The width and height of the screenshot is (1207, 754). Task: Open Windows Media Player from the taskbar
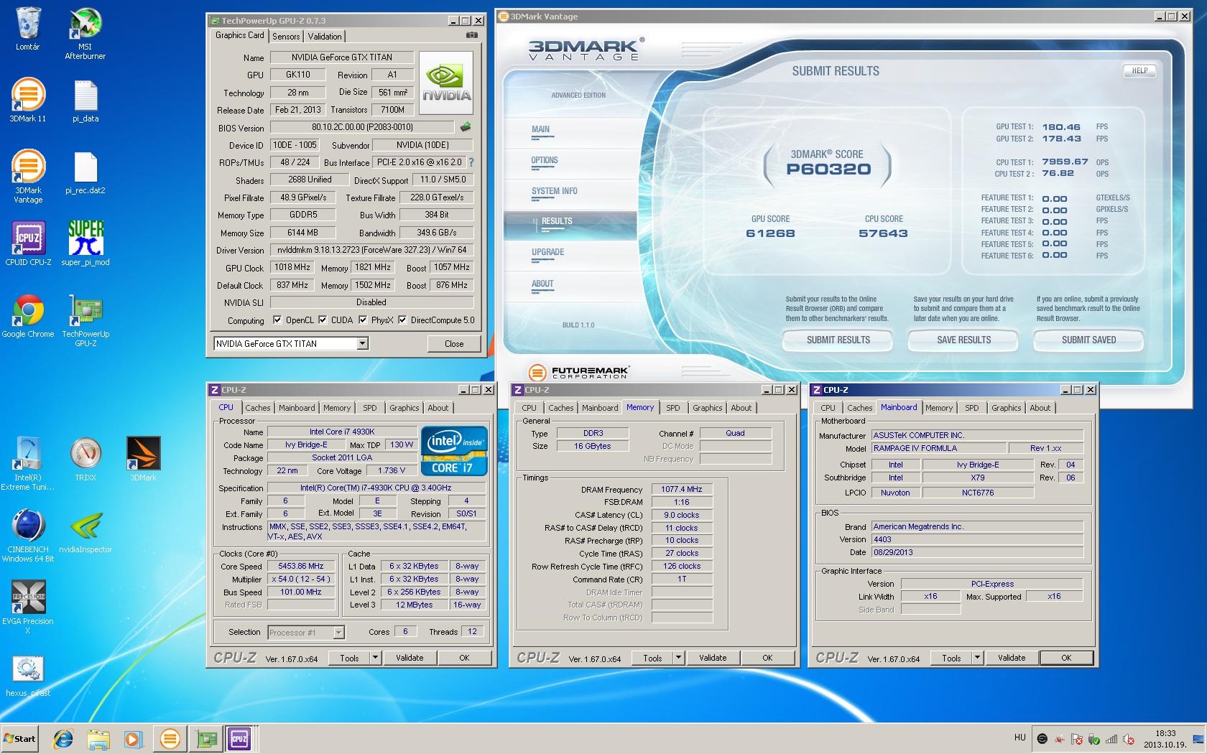tap(133, 739)
